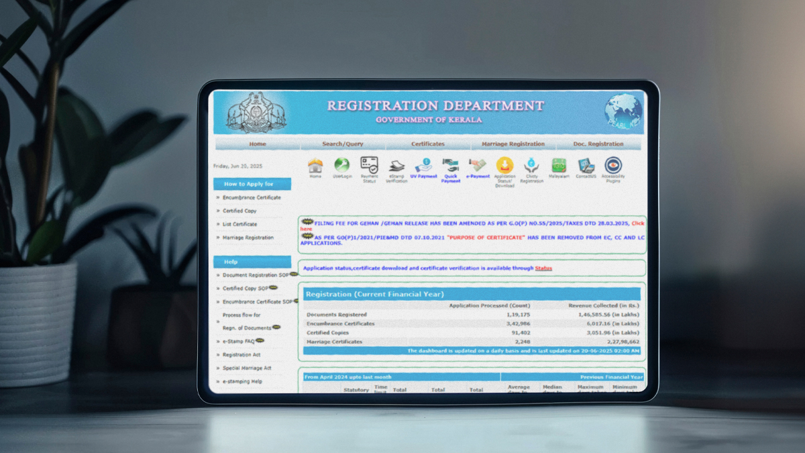Click the count value 3,42,986
This screenshot has height=453, width=805.
pyautogui.click(x=518, y=323)
